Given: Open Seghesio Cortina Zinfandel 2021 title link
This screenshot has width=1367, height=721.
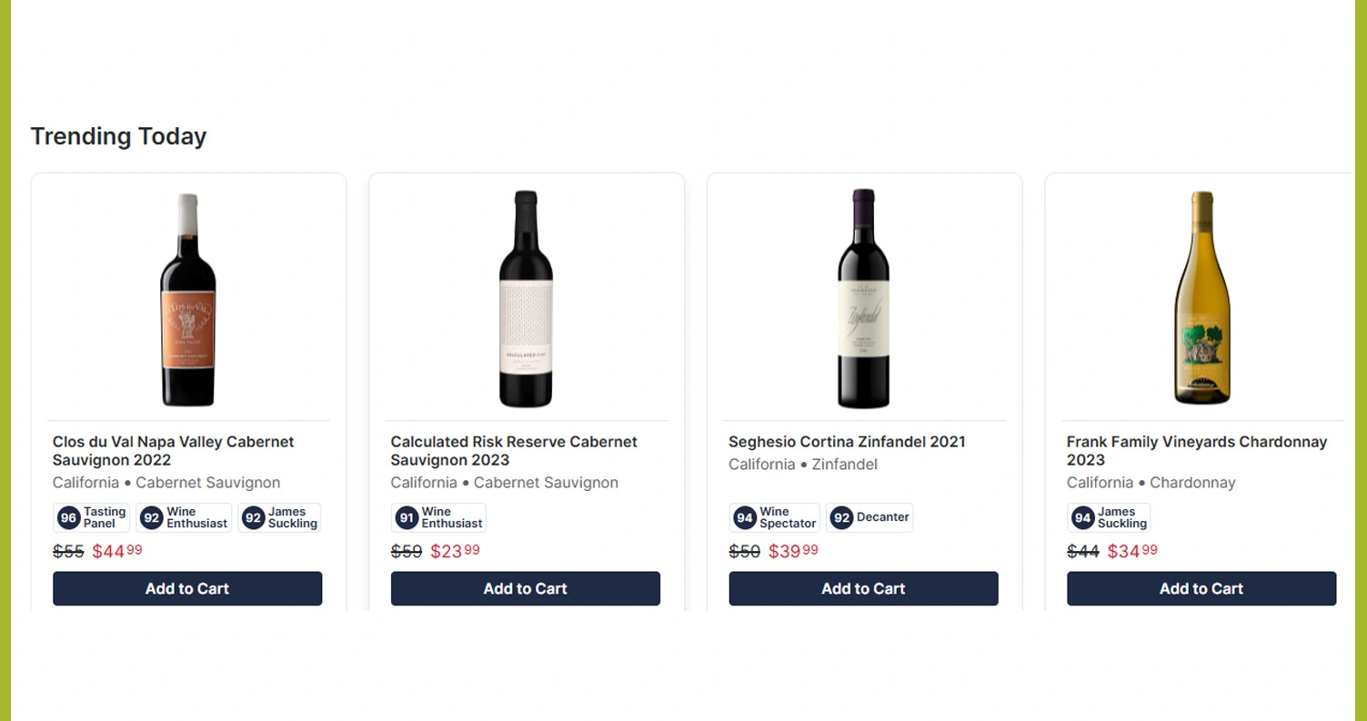Looking at the screenshot, I should coord(846,442).
